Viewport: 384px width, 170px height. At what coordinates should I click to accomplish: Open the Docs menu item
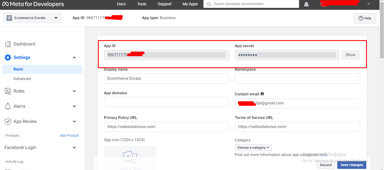[121, 4]
